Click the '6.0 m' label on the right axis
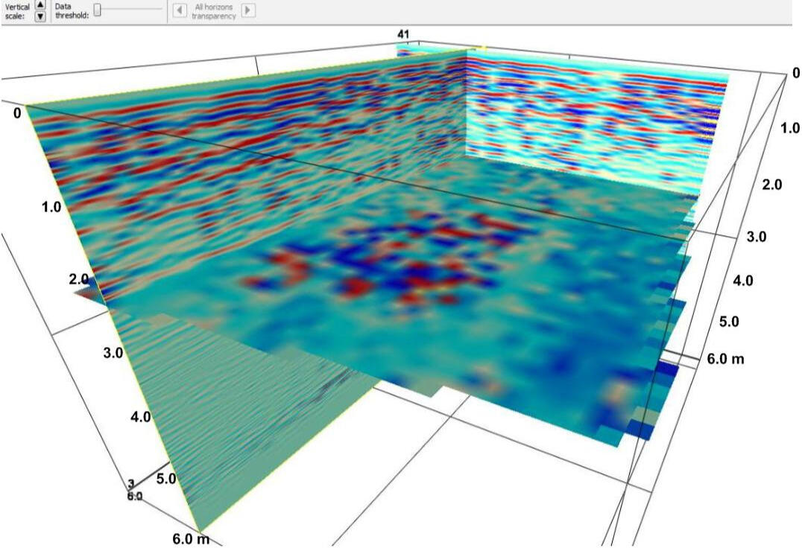The image size is (802, 548). pyautogui.click(x=726, y=359)
